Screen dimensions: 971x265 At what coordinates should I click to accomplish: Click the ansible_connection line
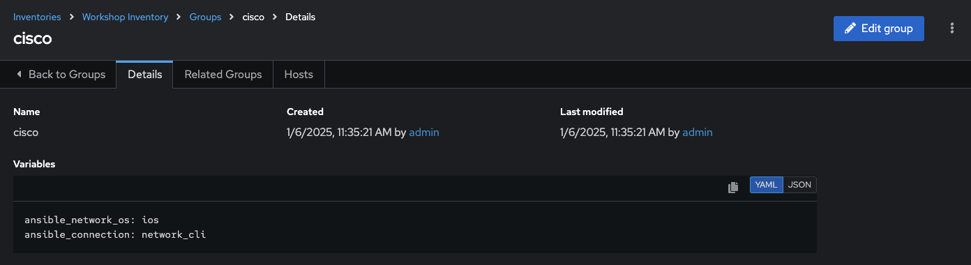pos(115,234)
